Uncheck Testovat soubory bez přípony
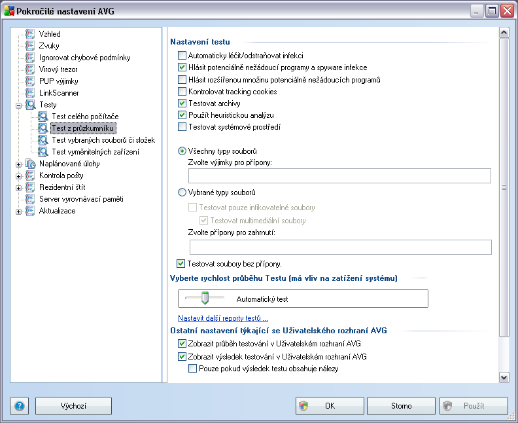Viewport: 518px width, 423px height. coord(181,264)
